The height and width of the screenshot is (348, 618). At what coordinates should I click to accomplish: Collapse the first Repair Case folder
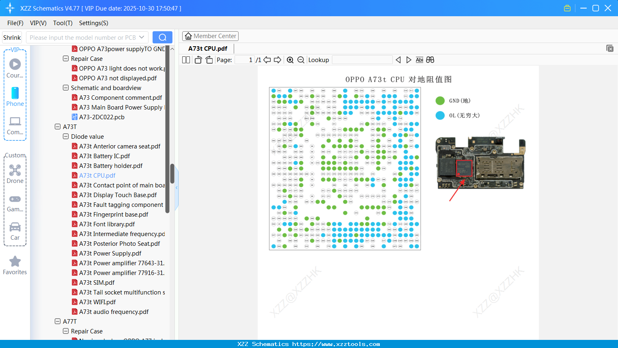[x=66, y=58]
